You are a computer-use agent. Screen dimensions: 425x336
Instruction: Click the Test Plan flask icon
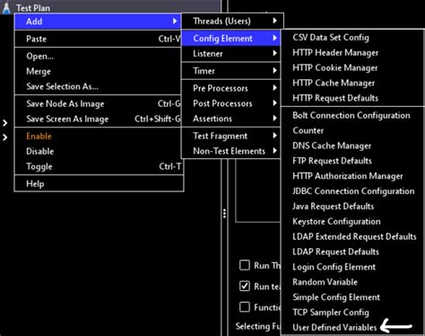pyautogui.click(x=6, y=8)
